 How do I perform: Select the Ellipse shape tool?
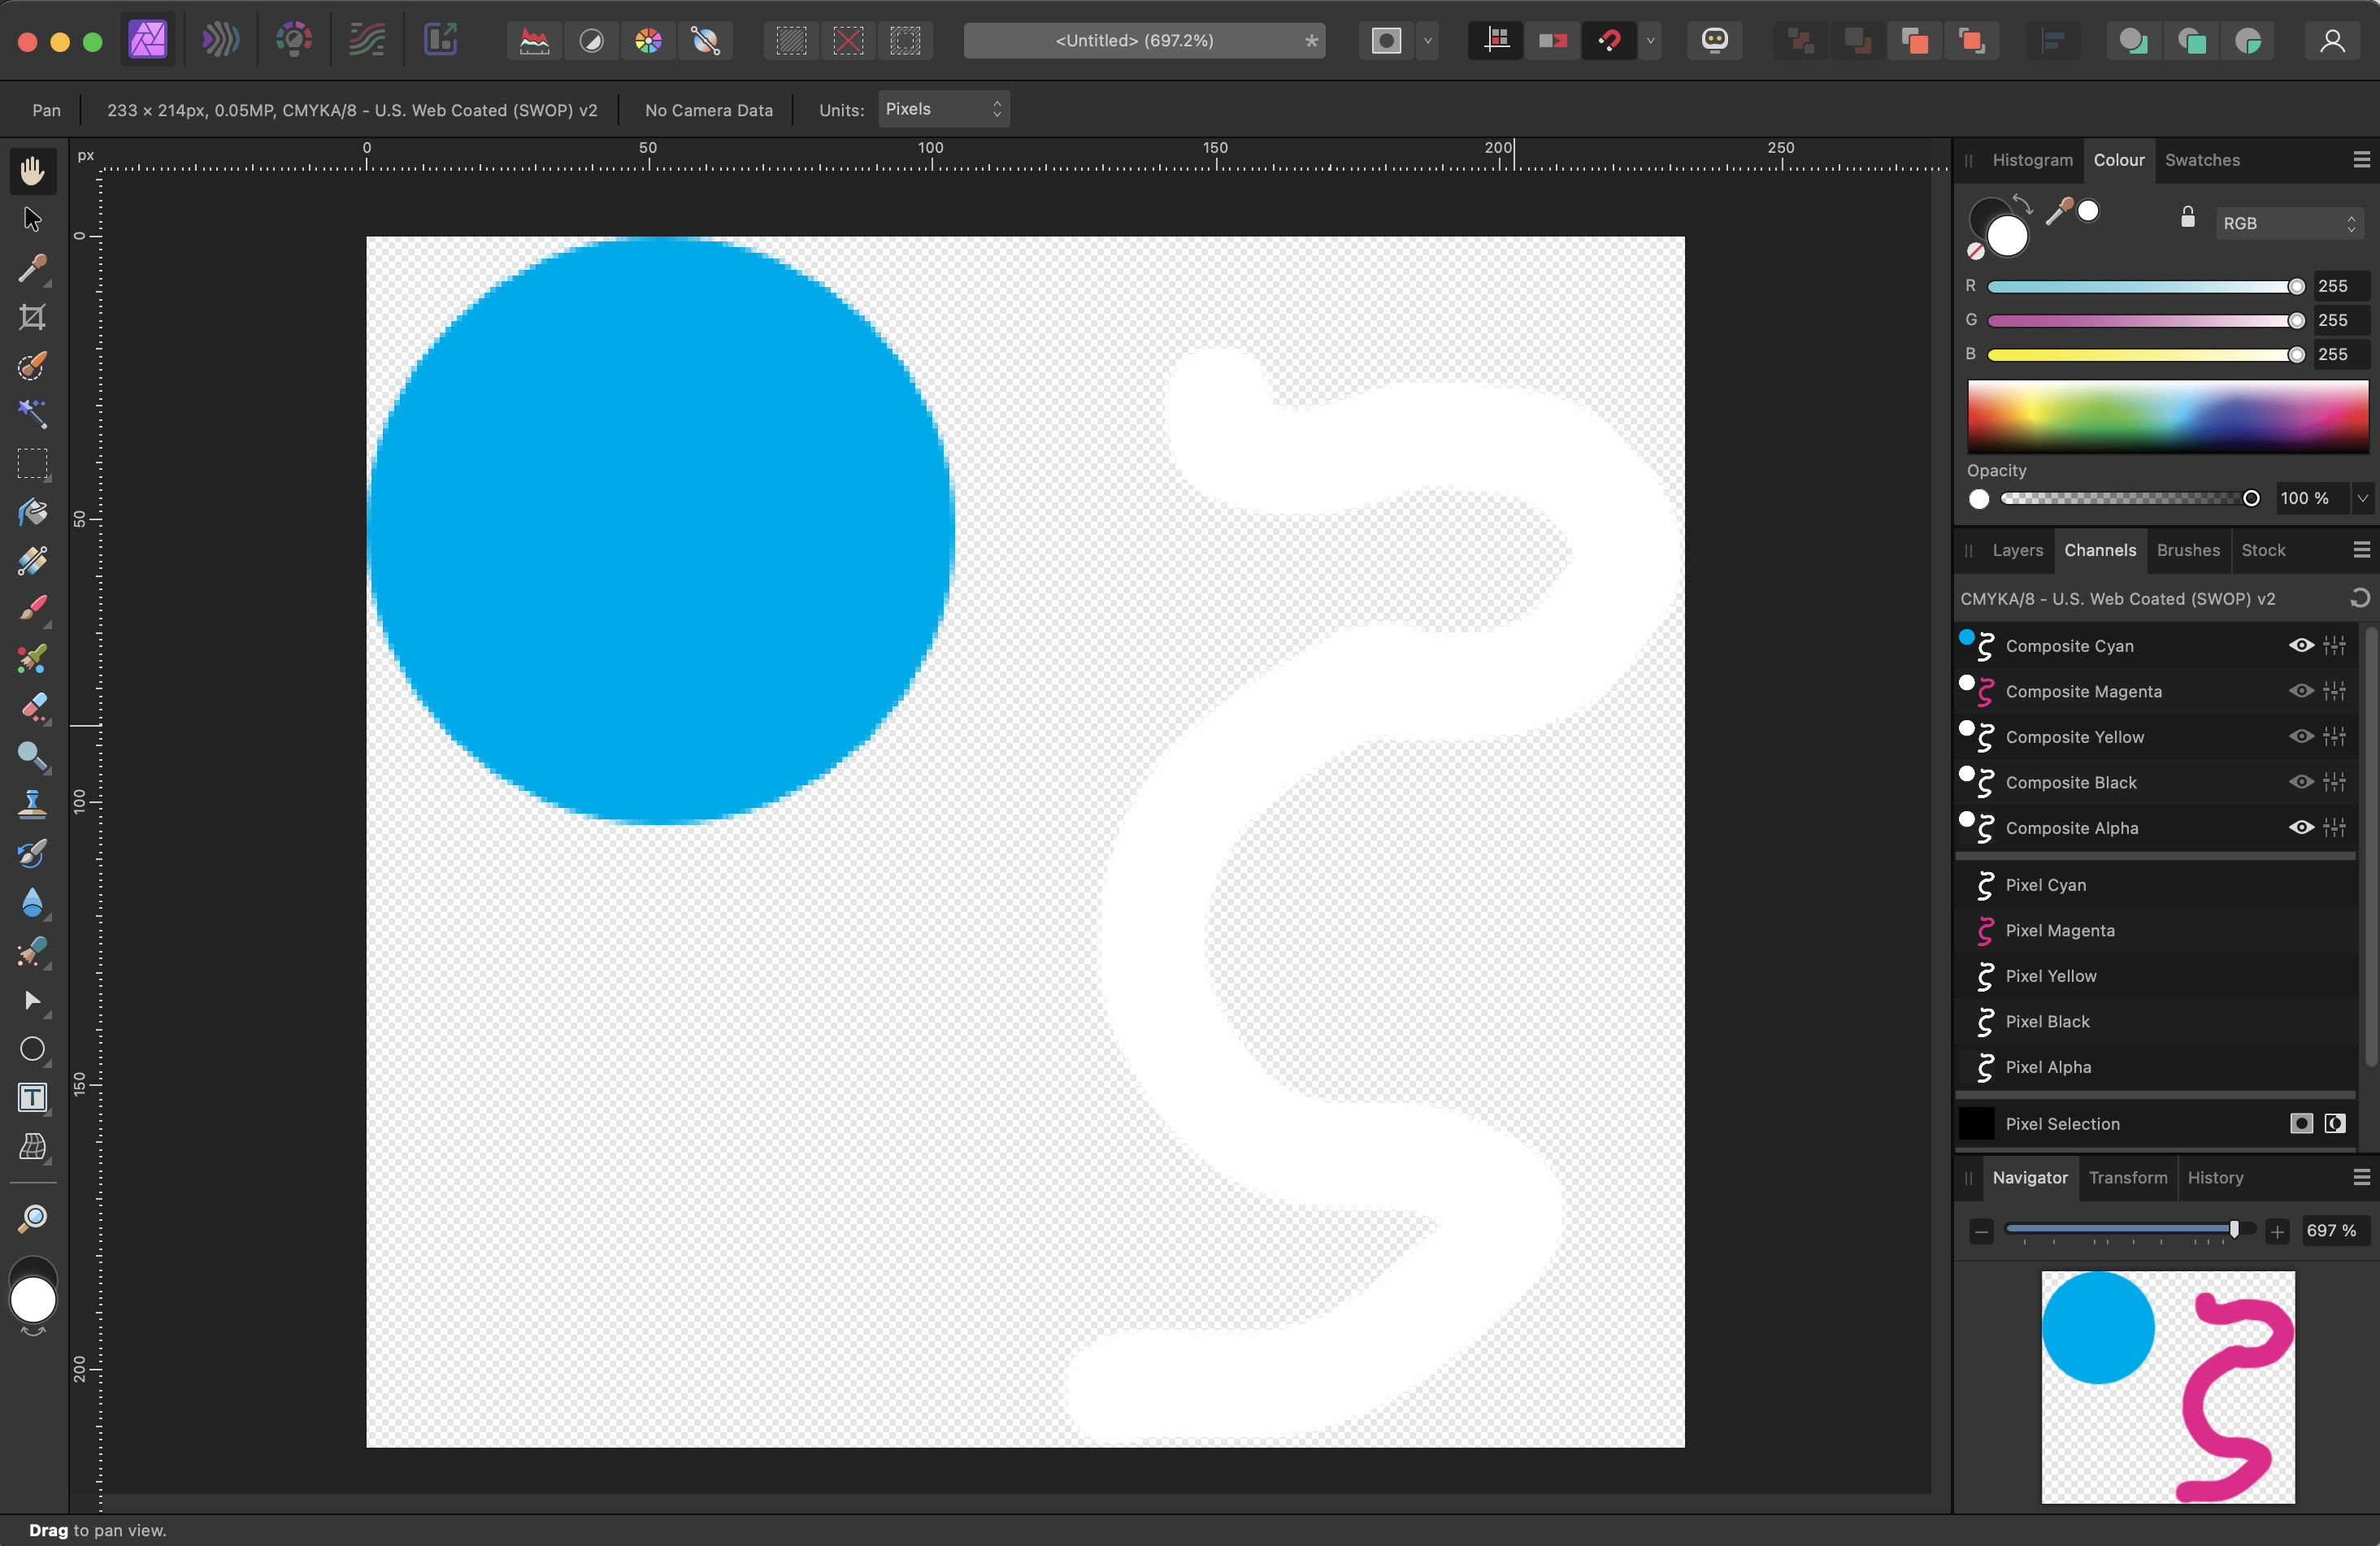[x=32, y=1049]
